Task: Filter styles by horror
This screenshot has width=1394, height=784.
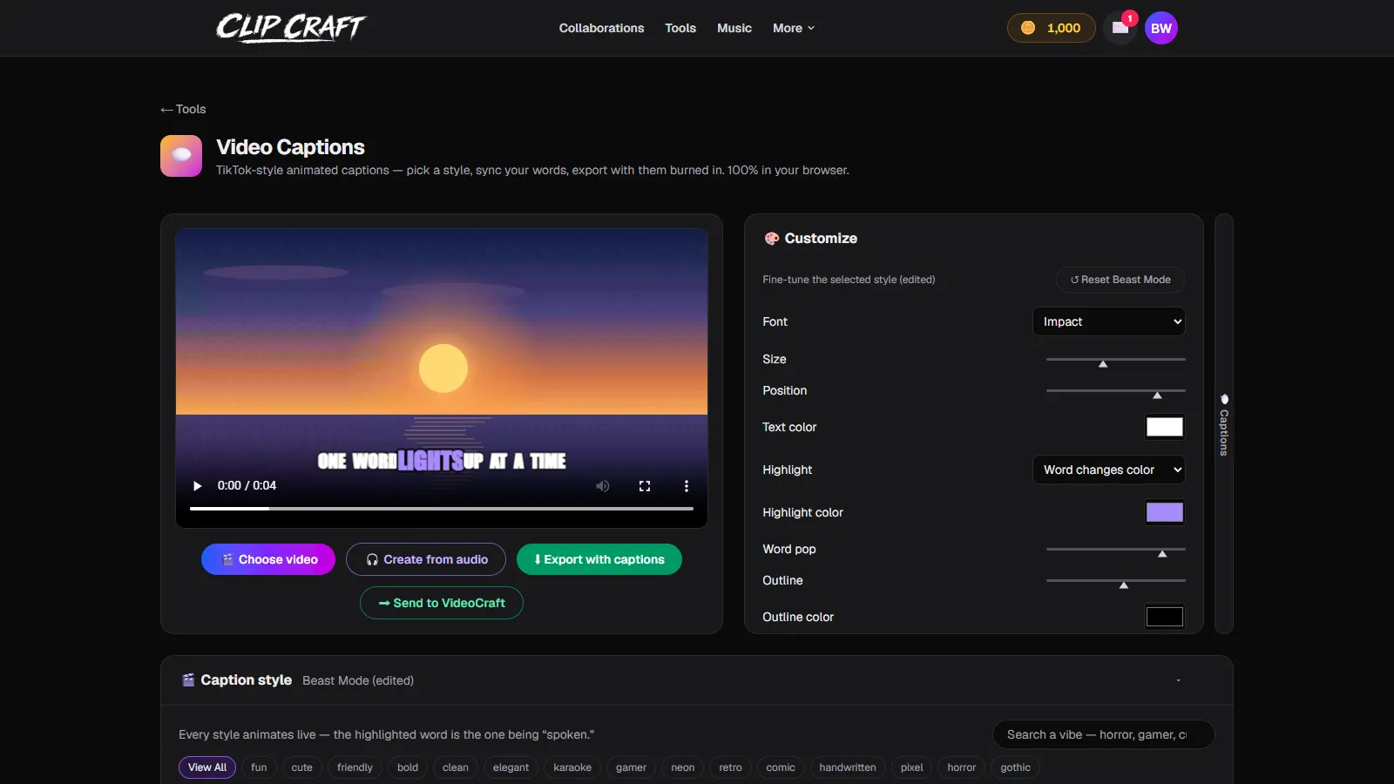Action: tap(962, 767)
